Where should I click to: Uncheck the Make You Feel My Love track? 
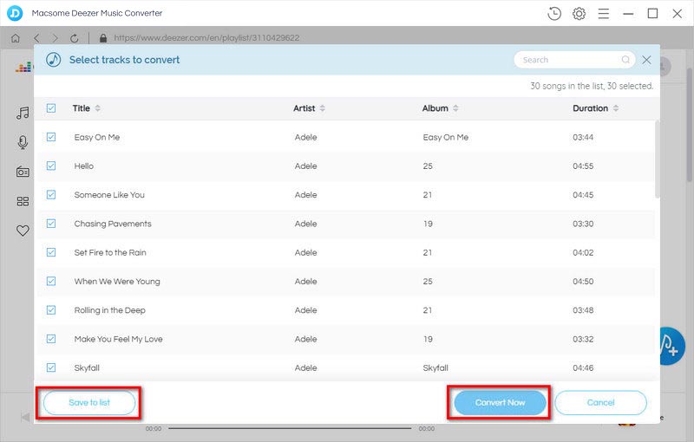pos(51,339)
